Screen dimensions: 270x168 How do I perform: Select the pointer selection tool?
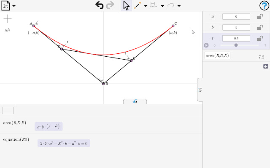[126, 5]
